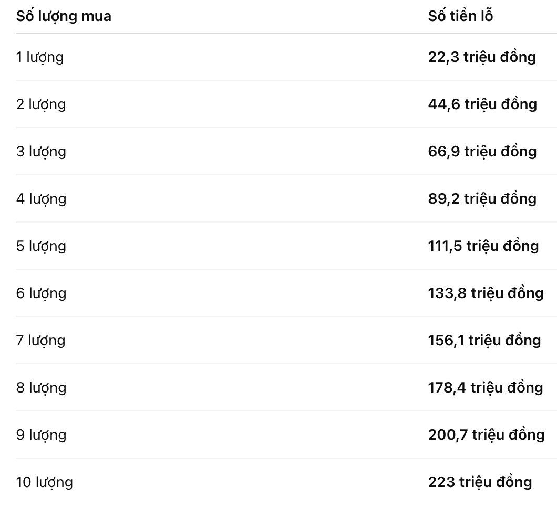Screen dimensions: 557x508
Task: Select the "5 lượng" cell
Action: [x=41, y=246]
